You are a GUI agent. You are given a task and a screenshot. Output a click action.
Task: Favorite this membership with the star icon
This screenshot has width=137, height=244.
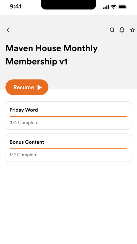point(132,30)
